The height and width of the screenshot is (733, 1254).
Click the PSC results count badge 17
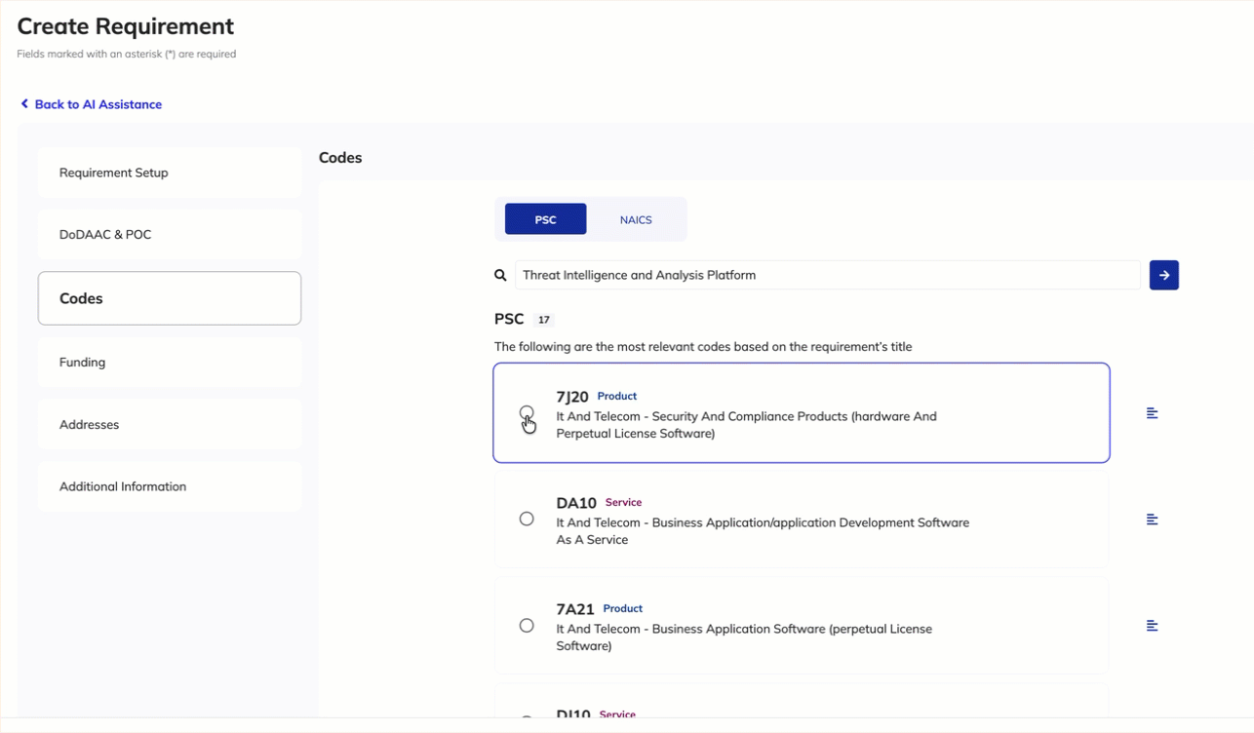[544, 320]
